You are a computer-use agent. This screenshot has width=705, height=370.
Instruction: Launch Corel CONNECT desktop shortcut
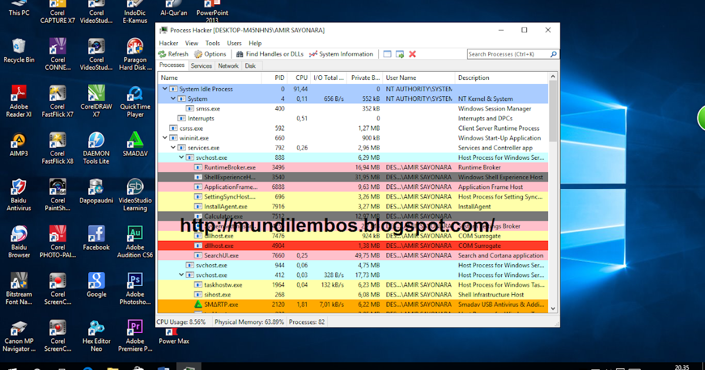(x=58, y=54)
